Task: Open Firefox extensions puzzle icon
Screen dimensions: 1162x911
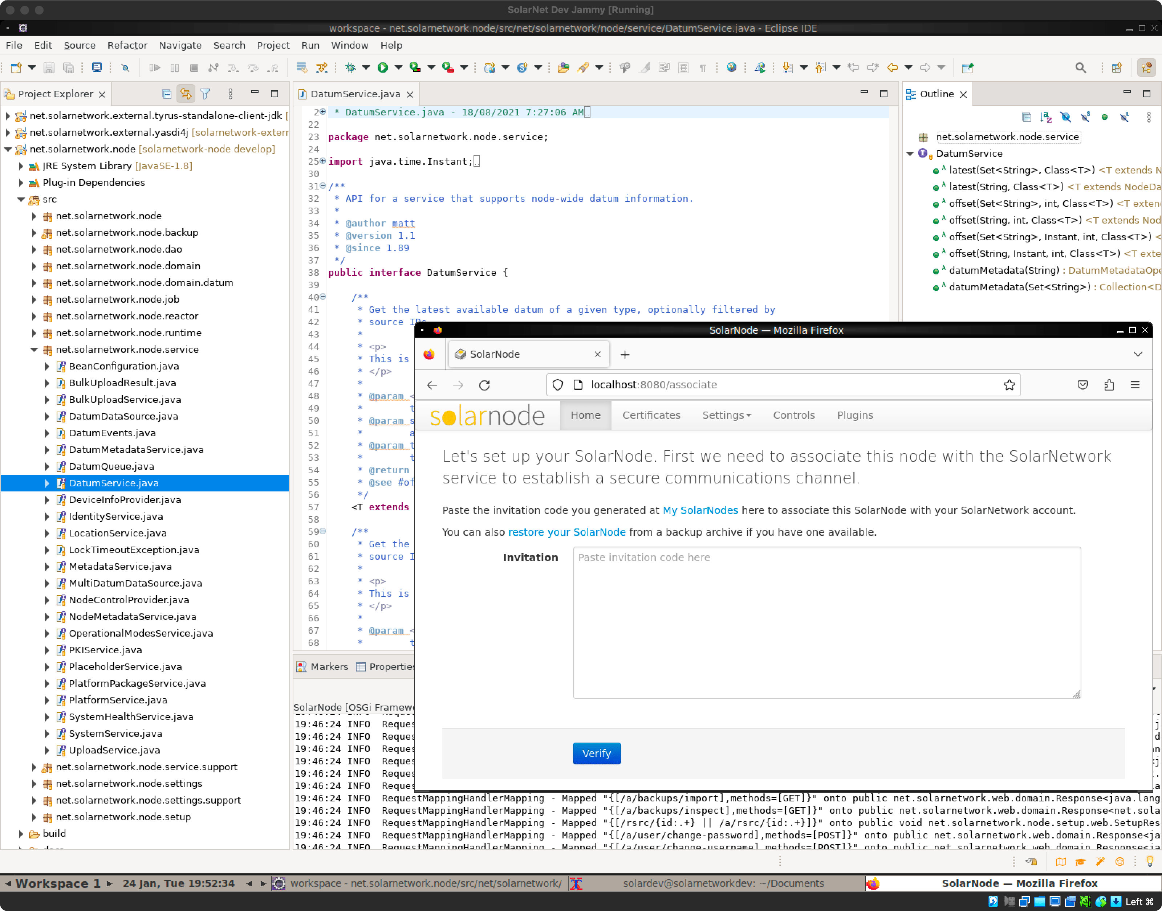Action: point(1109,385)
